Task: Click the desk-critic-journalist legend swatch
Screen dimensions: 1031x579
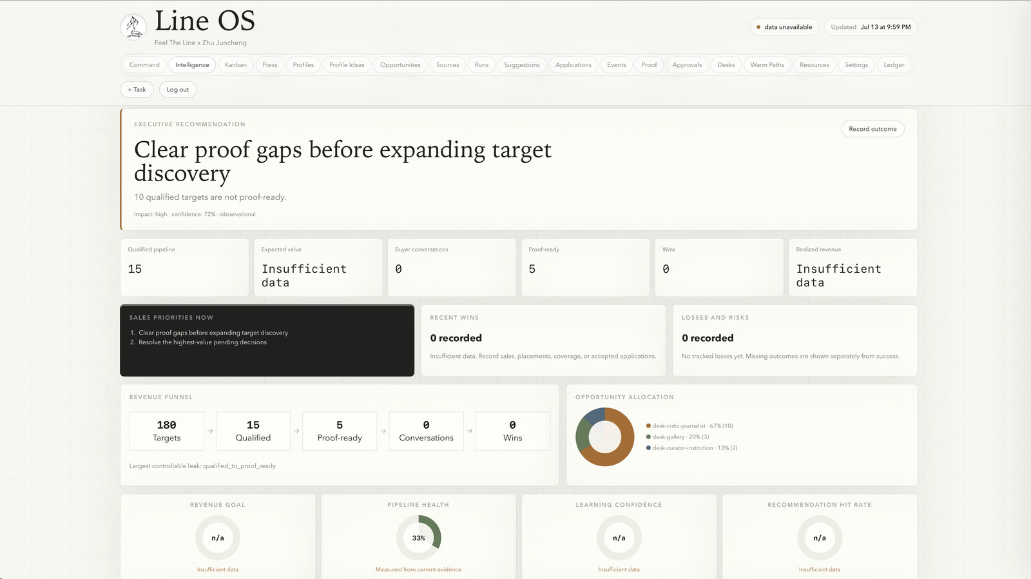Action: coord(648,426)
